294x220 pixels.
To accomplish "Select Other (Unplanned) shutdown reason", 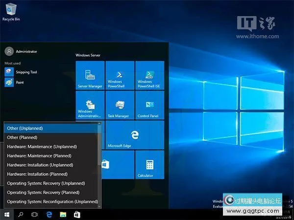I will pos(50,128).
